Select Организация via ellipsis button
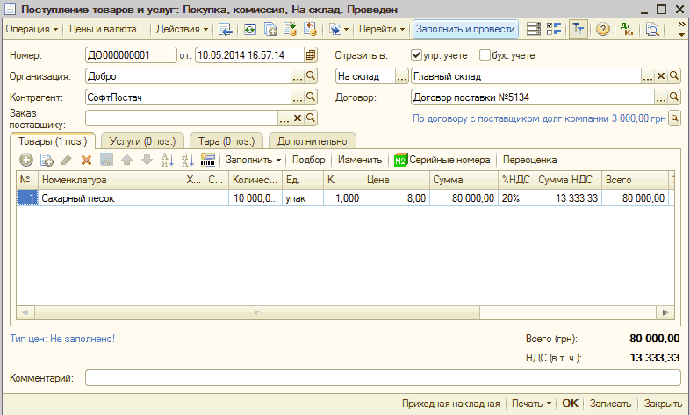The height and width of the screenshot is (415, 690). point(298,76)
